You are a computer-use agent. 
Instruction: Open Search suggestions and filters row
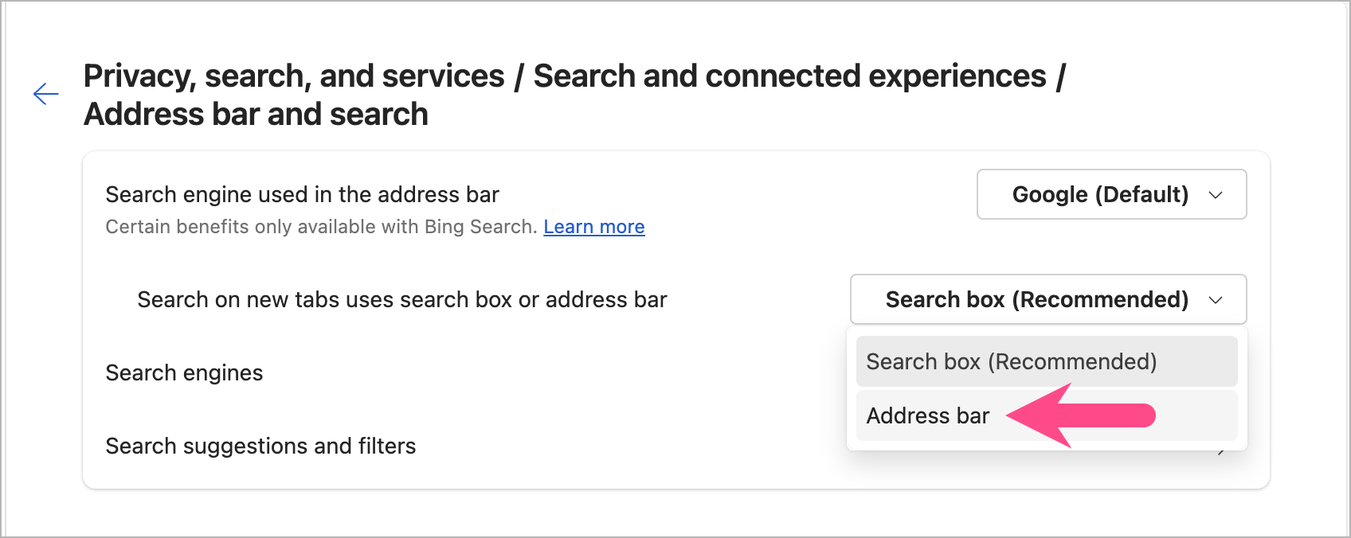point(260,446)
